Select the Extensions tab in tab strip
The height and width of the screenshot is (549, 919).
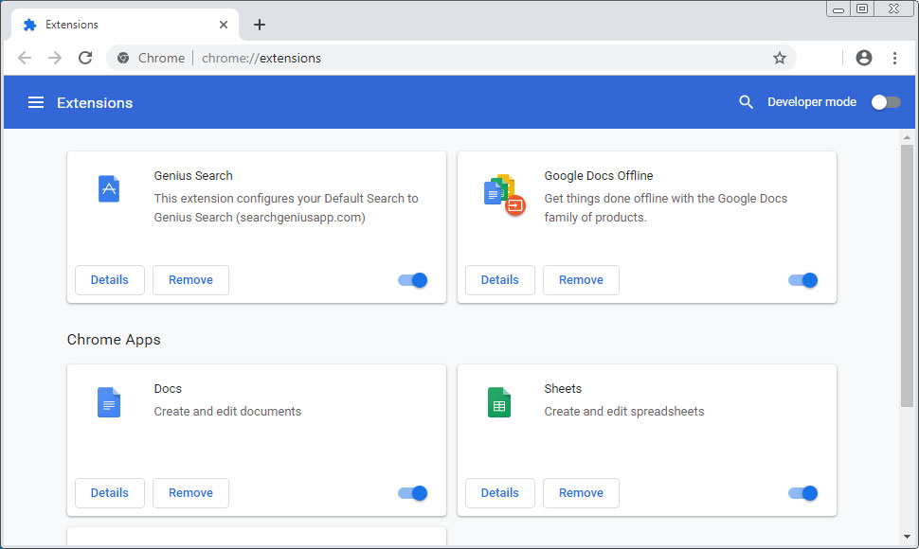click(x=114, y=25)
